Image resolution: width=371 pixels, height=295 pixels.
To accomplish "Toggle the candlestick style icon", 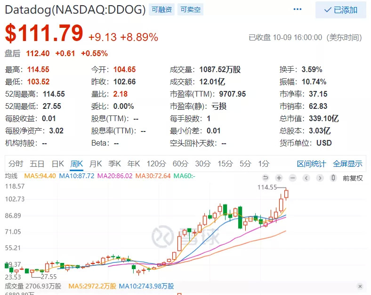I will click(x=333, y=178).
